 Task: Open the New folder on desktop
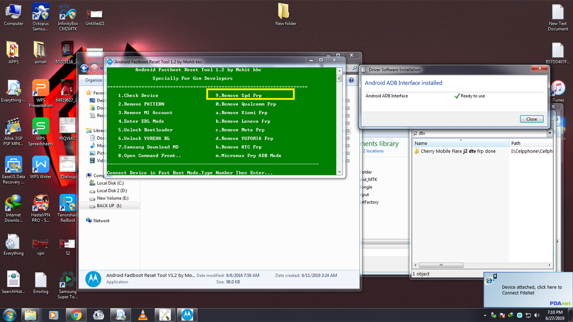tap(286, 15)
